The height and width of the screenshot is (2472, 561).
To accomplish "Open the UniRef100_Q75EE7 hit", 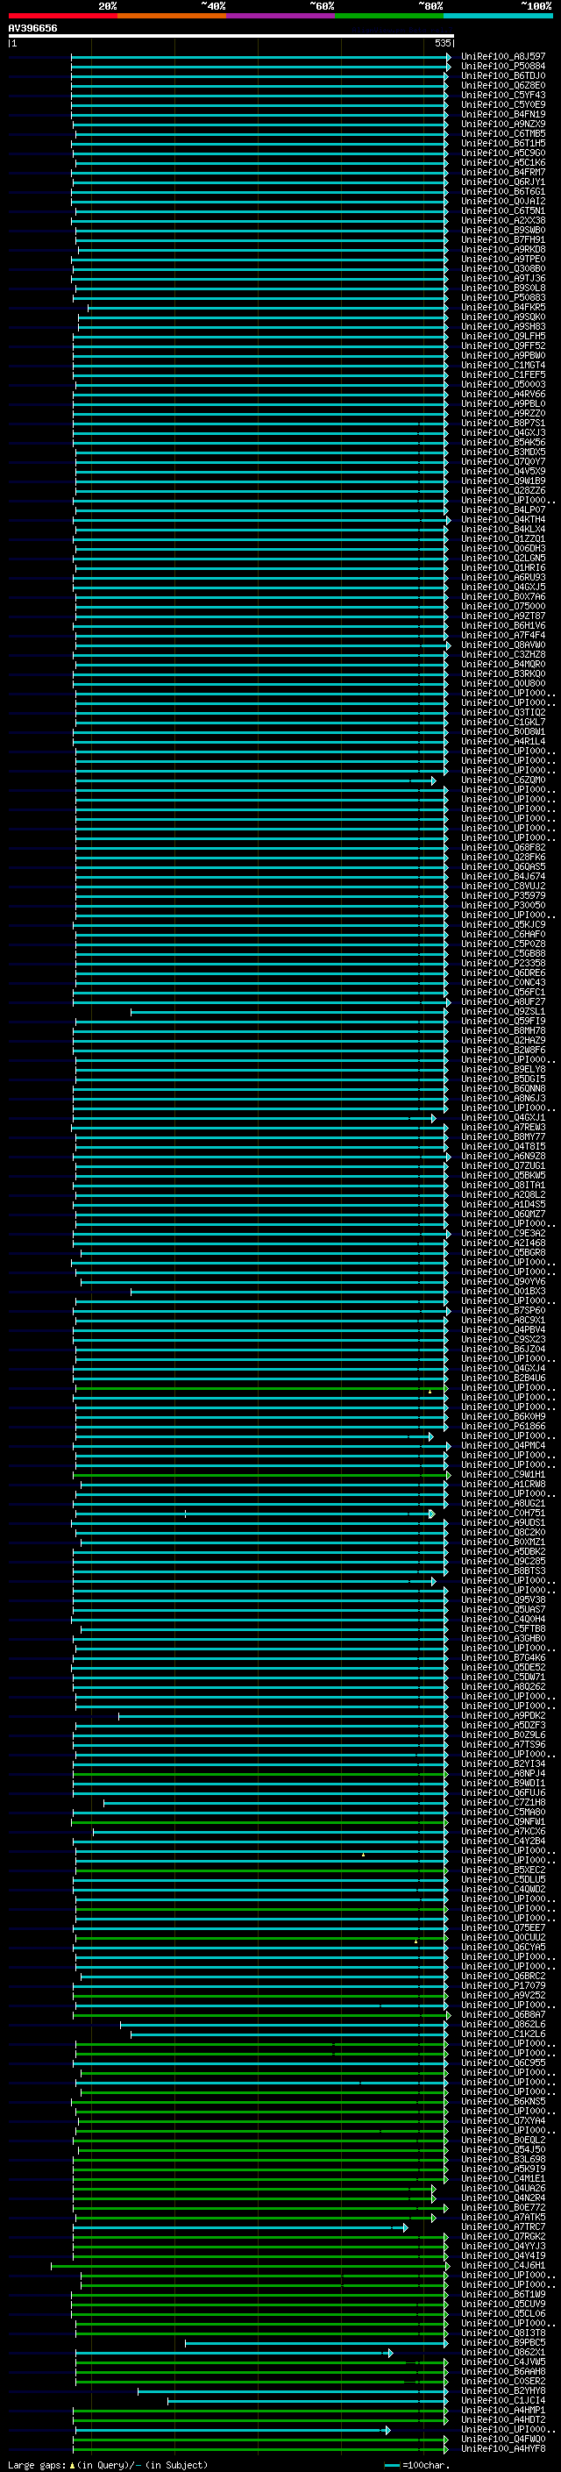I will [502, 1928].
